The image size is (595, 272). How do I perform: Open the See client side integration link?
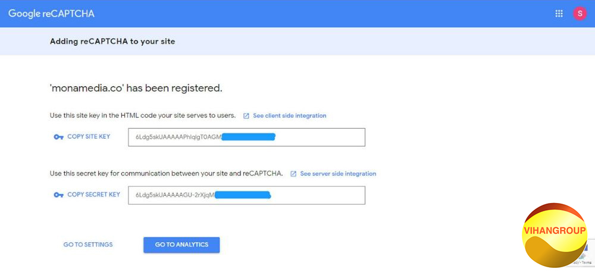[289, 115]
